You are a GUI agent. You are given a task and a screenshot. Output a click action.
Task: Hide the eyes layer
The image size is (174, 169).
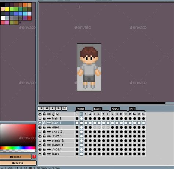tap(40, 127)
